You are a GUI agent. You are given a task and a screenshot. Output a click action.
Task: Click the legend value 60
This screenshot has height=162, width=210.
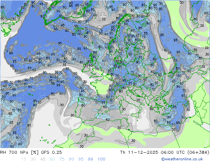click(x=52, y=159)
